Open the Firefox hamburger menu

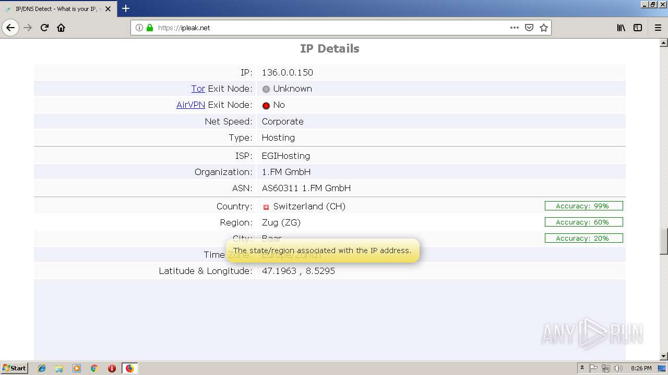(x=658, y=28)
